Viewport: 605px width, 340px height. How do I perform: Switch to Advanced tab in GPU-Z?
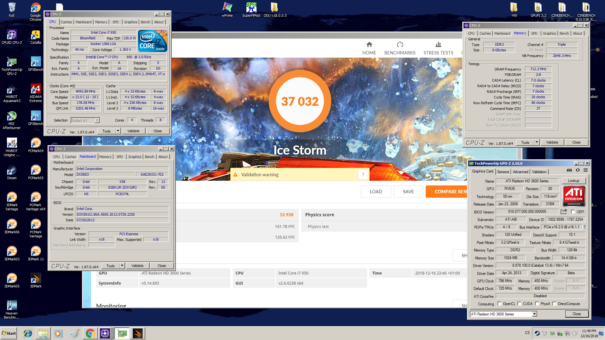(x=520, y=172)
